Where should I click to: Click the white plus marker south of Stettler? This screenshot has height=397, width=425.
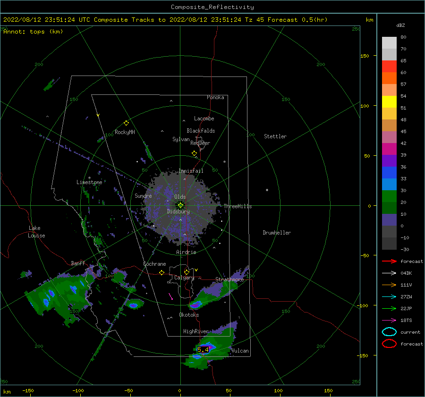coord(267,190)
